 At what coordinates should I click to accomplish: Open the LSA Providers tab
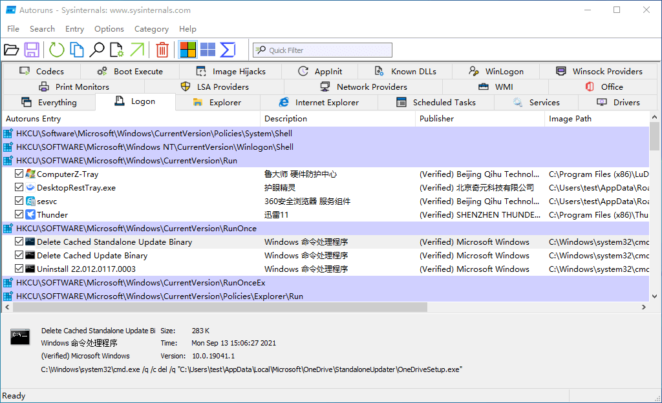[x=215, y=87]
